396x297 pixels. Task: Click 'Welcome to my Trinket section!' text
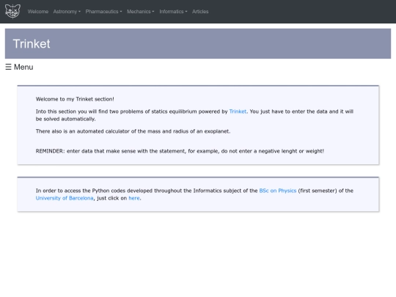pyautogui.click(x=75, y=99)
